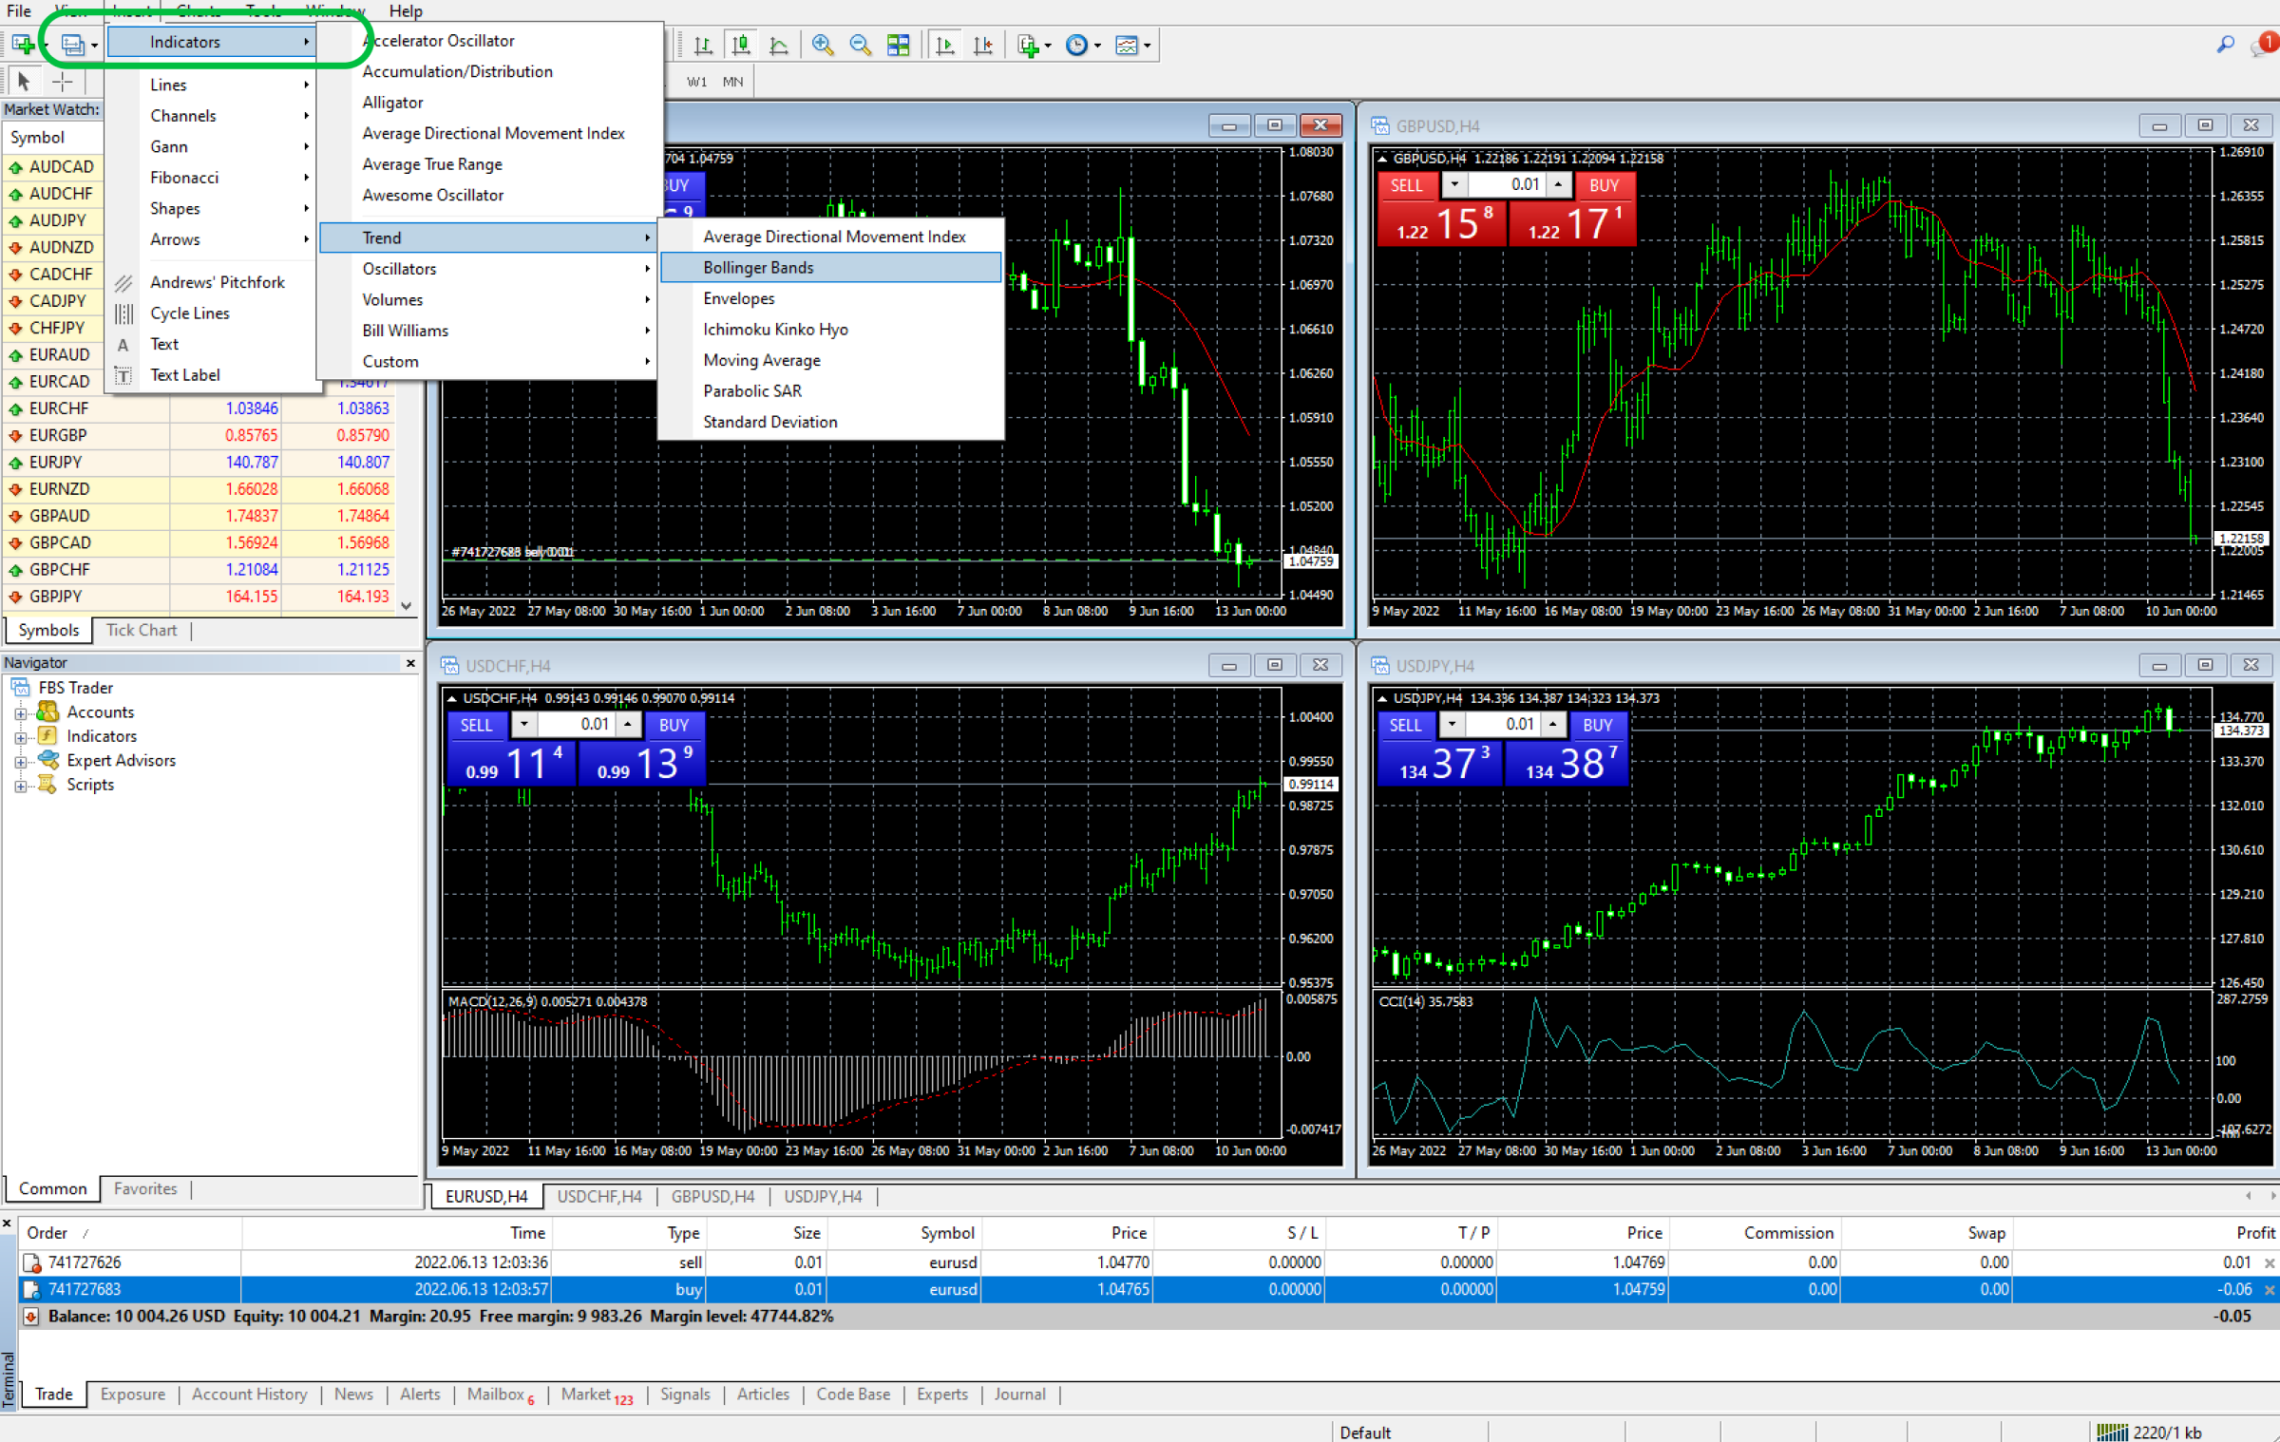Click the Templates toolbar icon

click(x=1126, y=45)
